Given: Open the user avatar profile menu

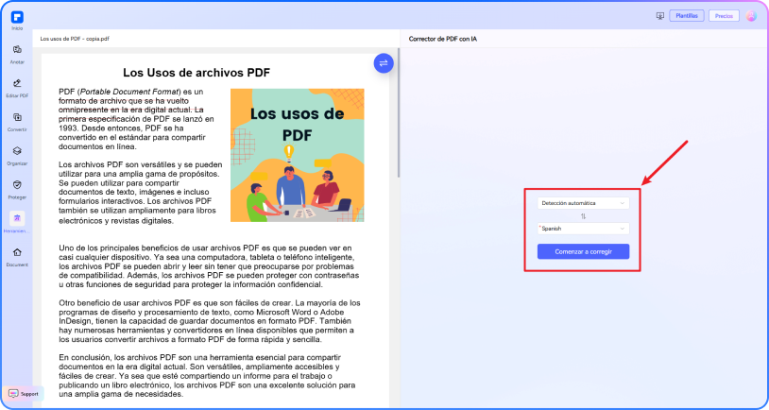Looking at the screenshot, I should click(751, 16).
